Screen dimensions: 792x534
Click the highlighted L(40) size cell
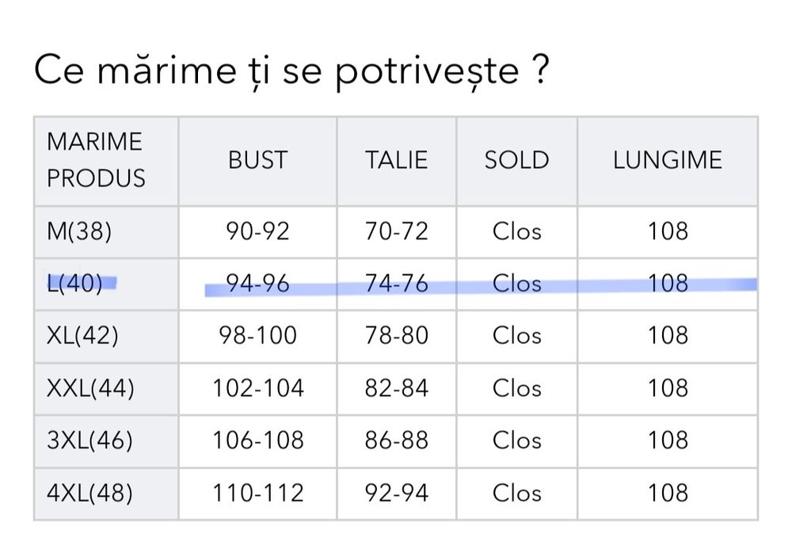[75, 284]
